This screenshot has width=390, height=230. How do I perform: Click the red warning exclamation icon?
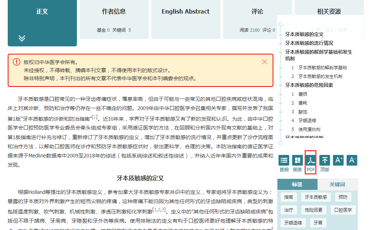click(17, 62)
